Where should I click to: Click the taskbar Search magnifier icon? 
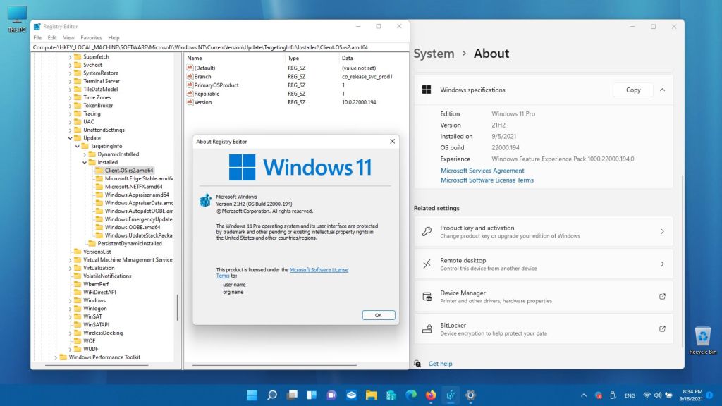[272, 395]
